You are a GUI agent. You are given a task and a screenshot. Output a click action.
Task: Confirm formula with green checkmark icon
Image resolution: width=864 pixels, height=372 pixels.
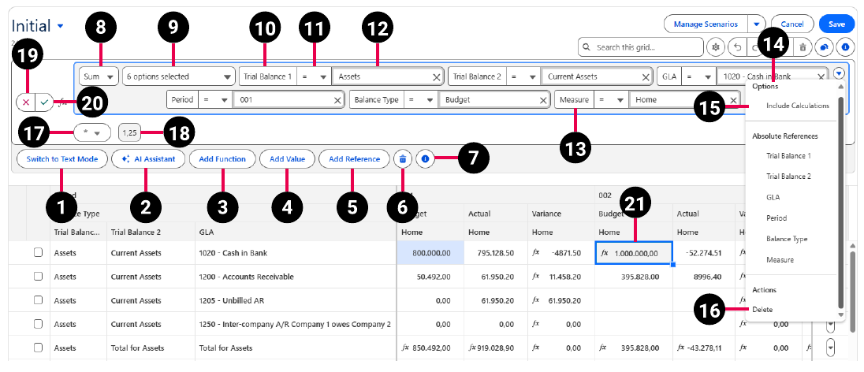[44, 102]
